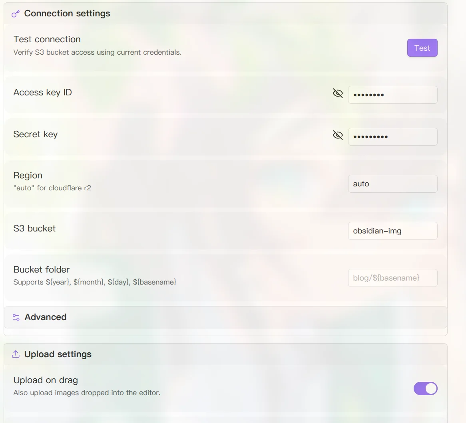Screen dimensions: 466x423
Task: Reveal the hidden Secret key value
Action: coord(338,135)
